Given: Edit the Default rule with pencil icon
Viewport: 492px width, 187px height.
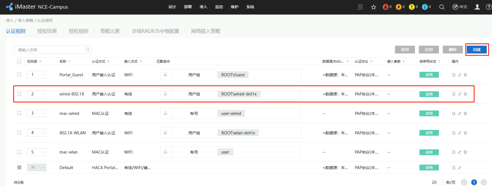Looking at the screenshot, I should click(x=459, y=168).
